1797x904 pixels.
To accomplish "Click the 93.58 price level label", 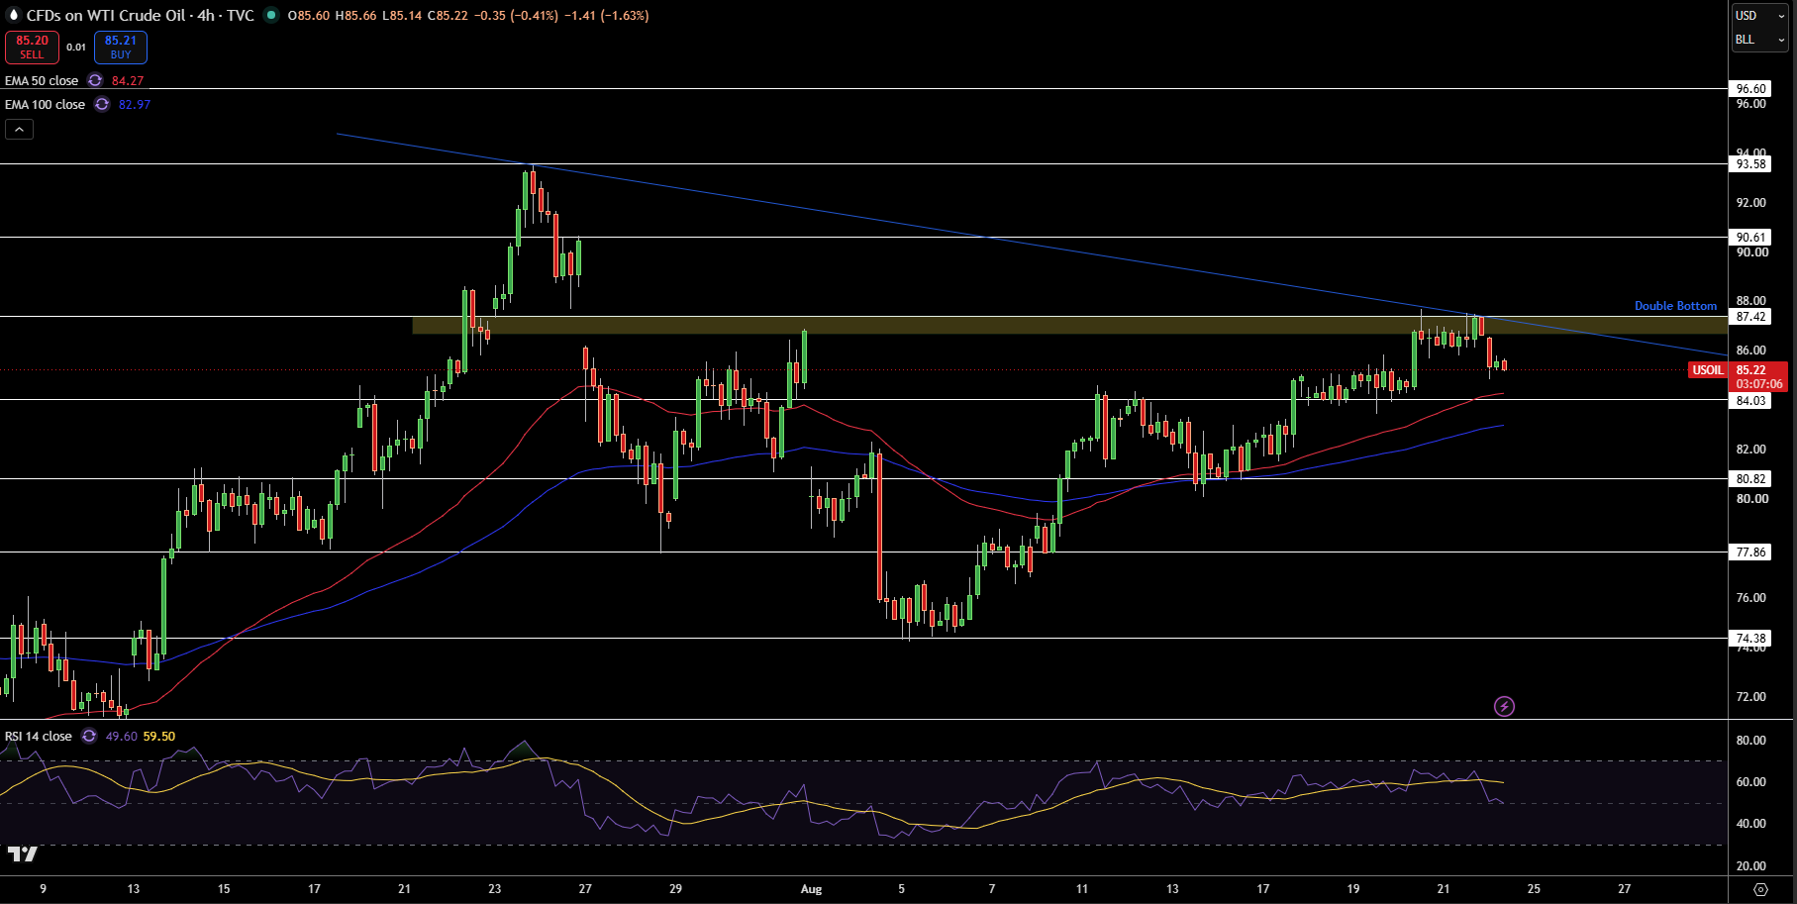I will pyautogui.click(x=1750, y=164).
